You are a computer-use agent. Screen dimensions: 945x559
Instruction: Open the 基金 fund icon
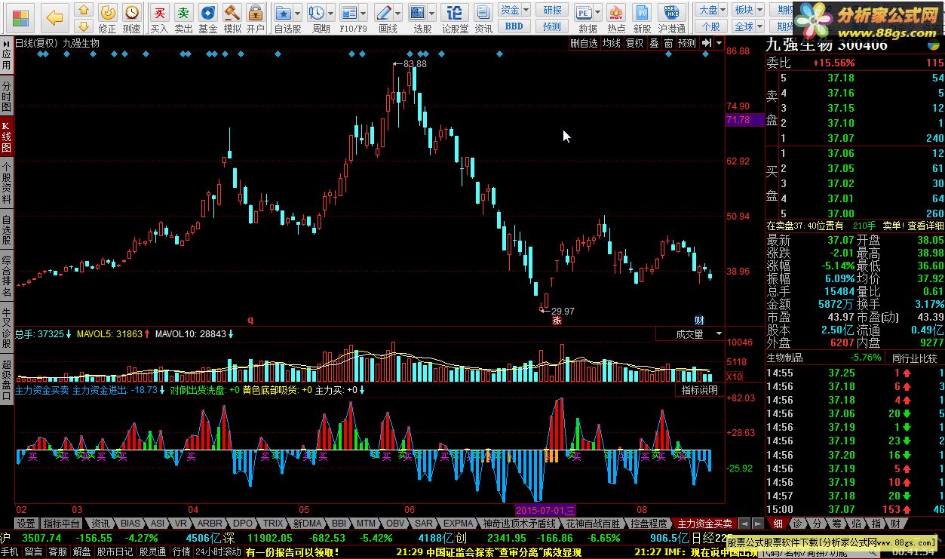207,18
